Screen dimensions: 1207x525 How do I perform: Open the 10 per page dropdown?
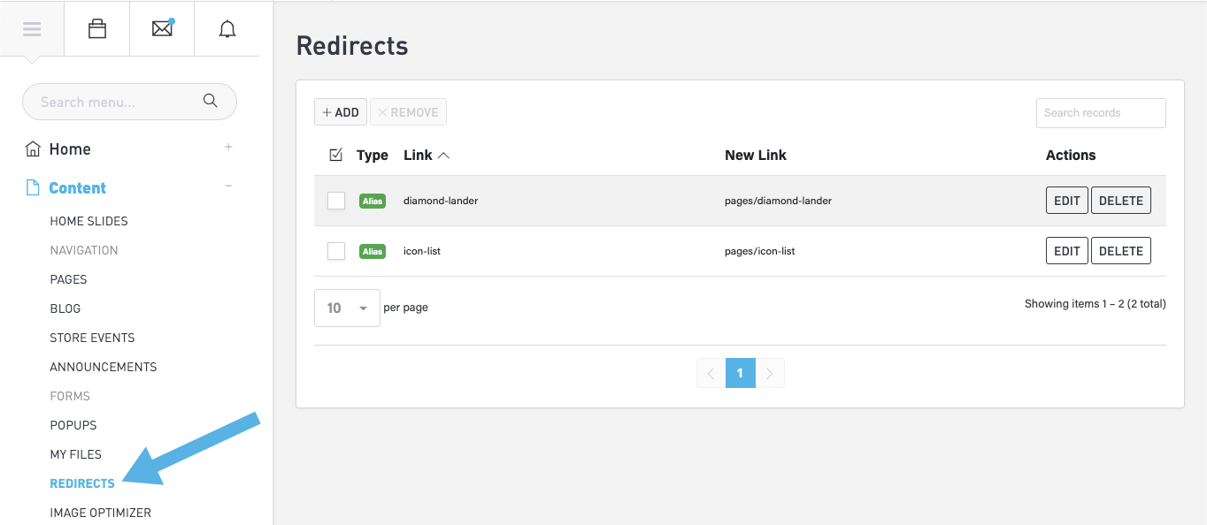[x=347, y=308]
